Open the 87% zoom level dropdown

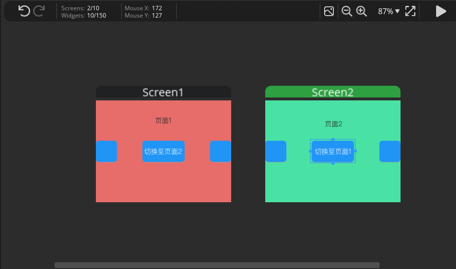[389, 11]
